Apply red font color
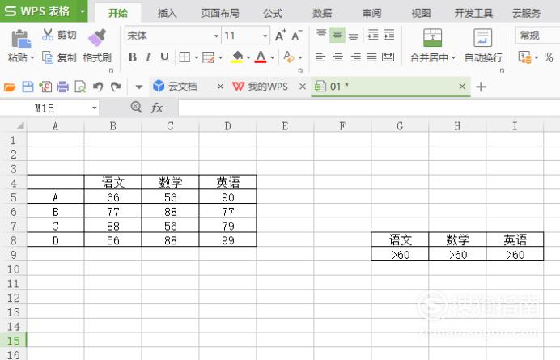The width and height of the screenshot is (560, 360). [x=261, y=57]
